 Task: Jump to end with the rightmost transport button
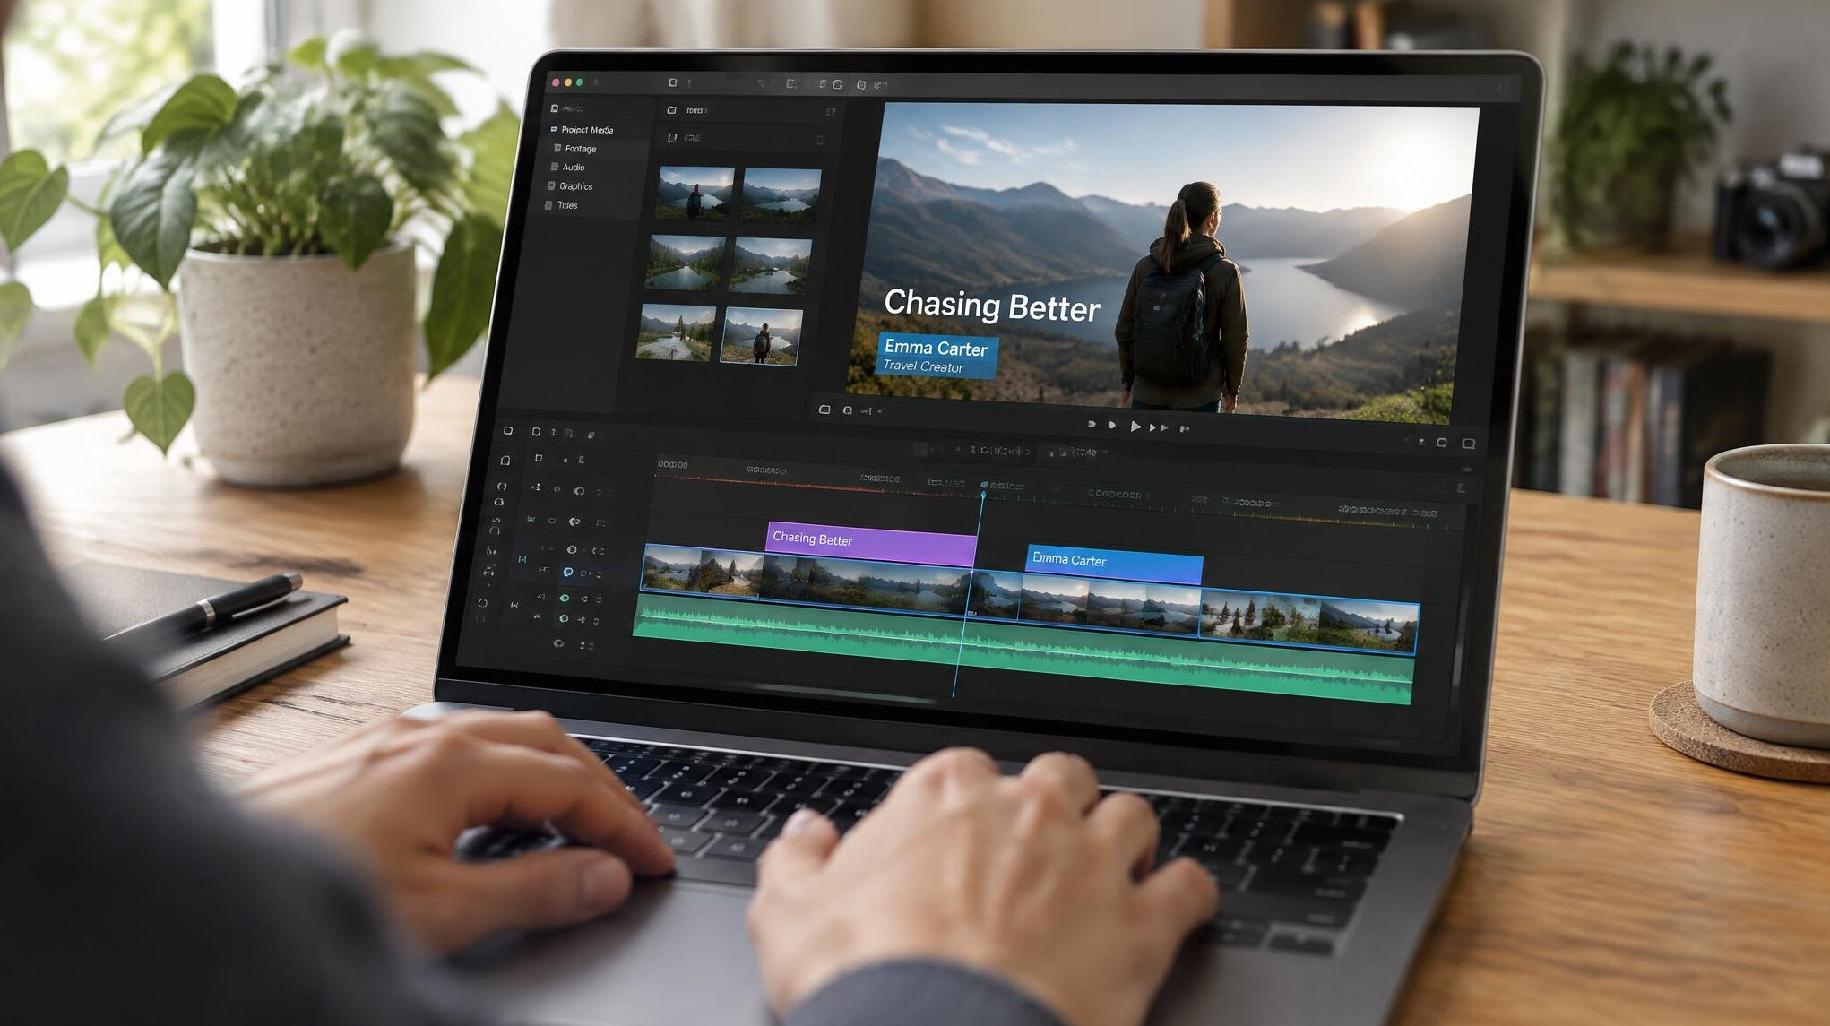(1184, 428)
